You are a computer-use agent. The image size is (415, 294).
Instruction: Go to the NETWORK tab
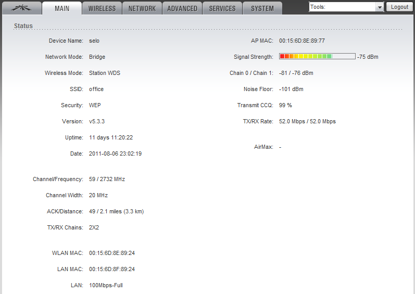(142, 8)
